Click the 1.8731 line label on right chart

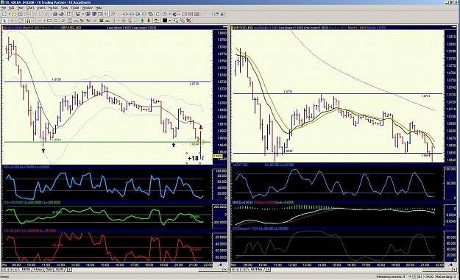[x=288, y=92]
